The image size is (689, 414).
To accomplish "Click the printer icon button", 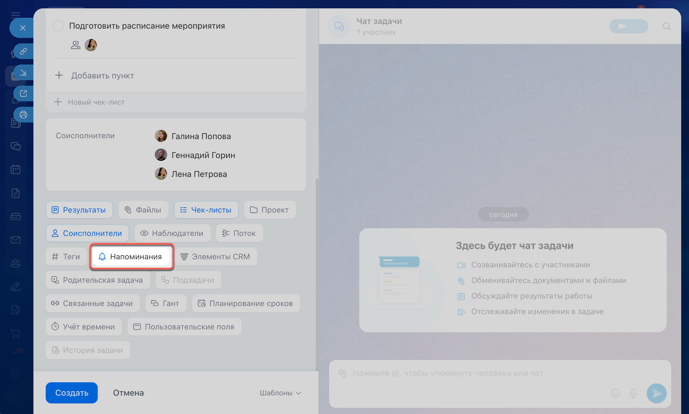I will pos(23,115).
